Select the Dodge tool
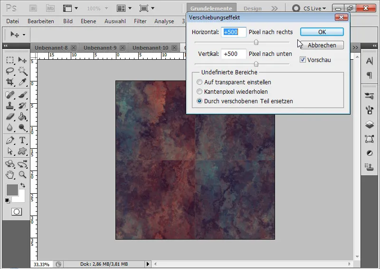 coord(22,127)
